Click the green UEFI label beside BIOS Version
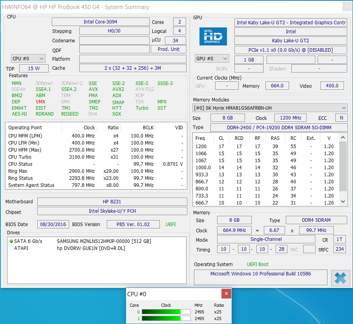The image size is (353, 324). tap(171, 224)
